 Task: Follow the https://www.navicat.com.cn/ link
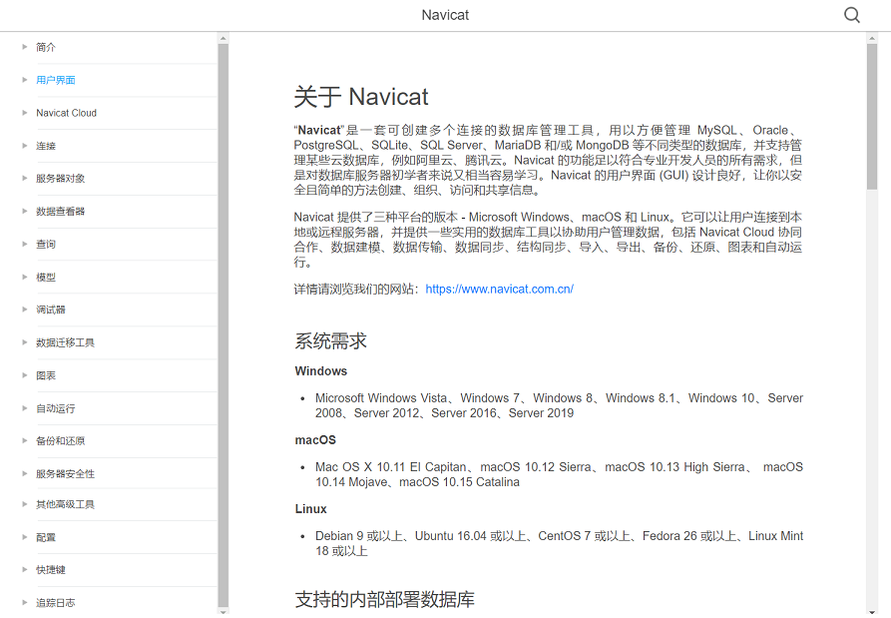pos(500,289)
